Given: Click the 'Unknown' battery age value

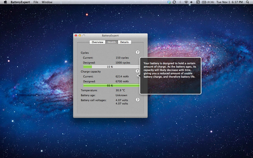Looking at the screenshot, I should [x=121, y=95].
